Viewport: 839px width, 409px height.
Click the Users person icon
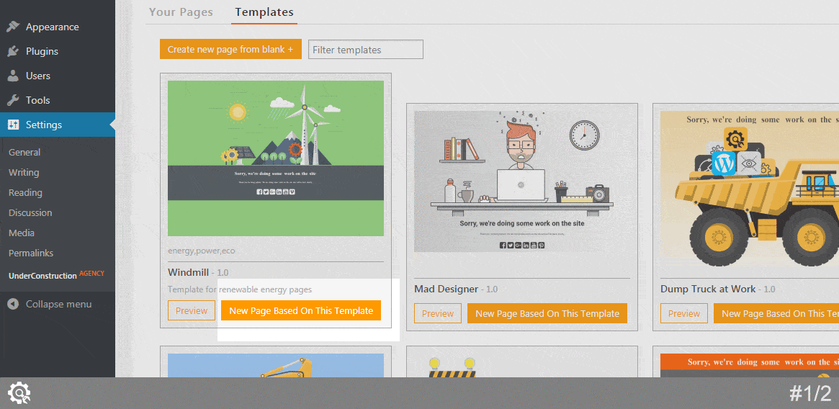[13, 76]
